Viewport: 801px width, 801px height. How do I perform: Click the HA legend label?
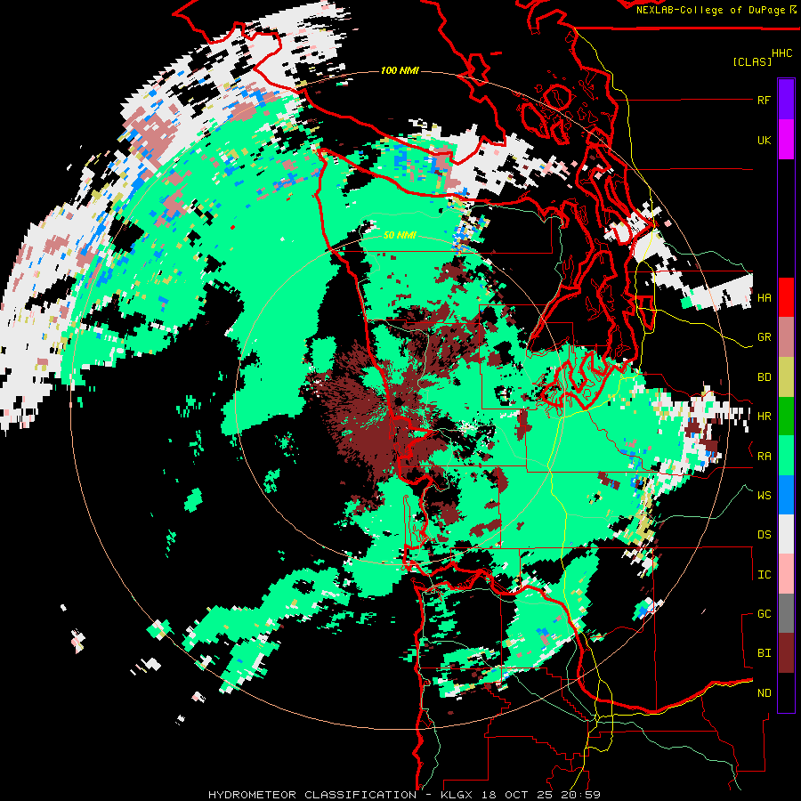click(x=764, y=297)
